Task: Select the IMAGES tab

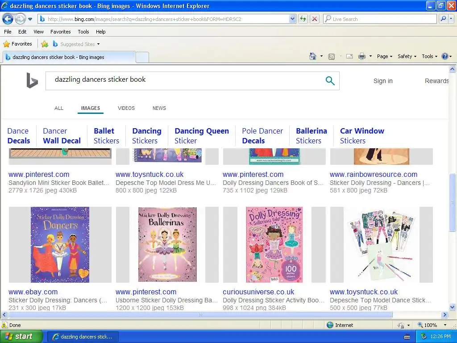Action: [90, 108]
